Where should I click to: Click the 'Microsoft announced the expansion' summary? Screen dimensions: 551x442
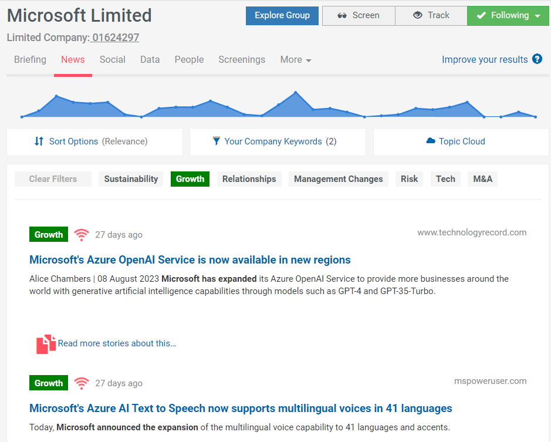click(239, 427)
